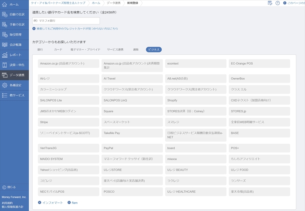Click the 閉じる collapse arrow icon
305x211 pixels.
[x=4, y=187]
